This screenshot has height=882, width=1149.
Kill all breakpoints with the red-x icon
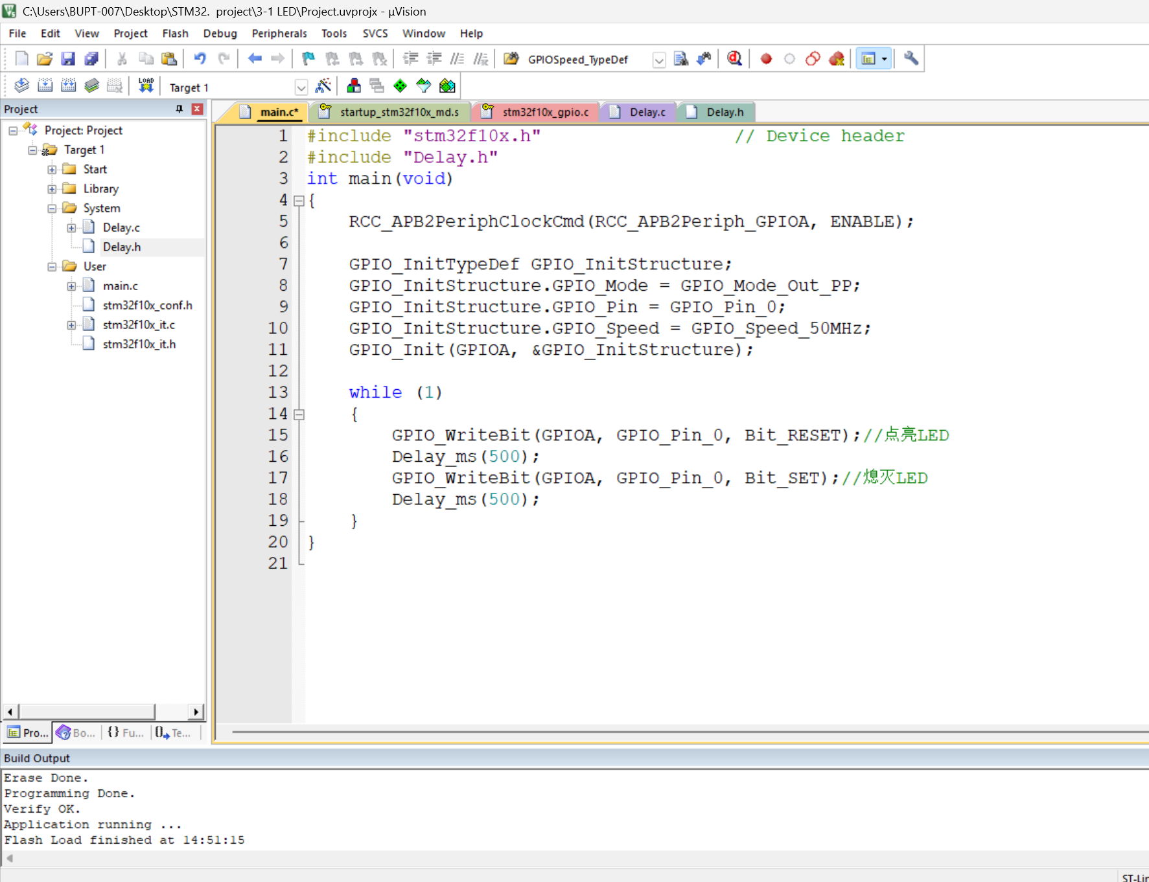click(x=837, y=59)
